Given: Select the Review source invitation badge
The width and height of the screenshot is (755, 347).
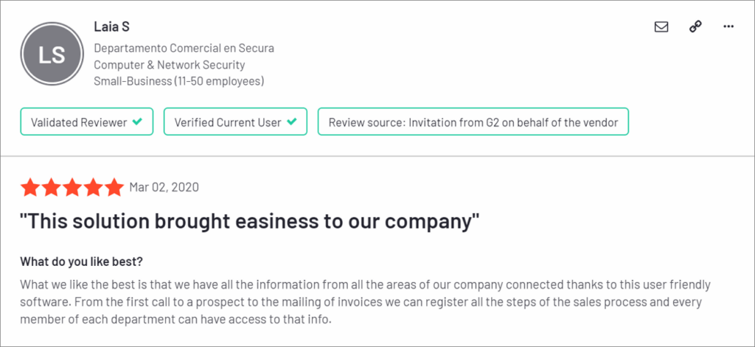Looking at the screenshot, I should 473,122.
